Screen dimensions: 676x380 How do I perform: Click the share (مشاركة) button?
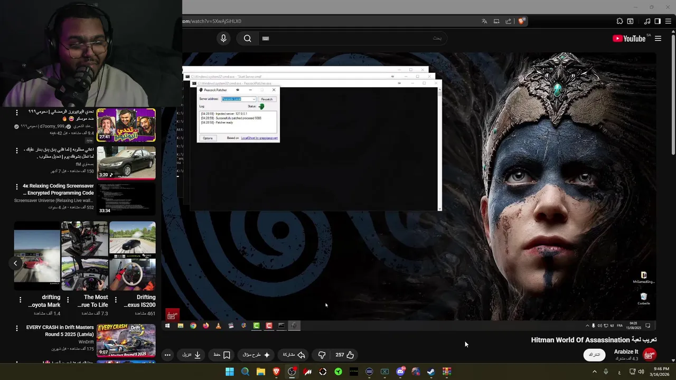click(x=294, y=355)
